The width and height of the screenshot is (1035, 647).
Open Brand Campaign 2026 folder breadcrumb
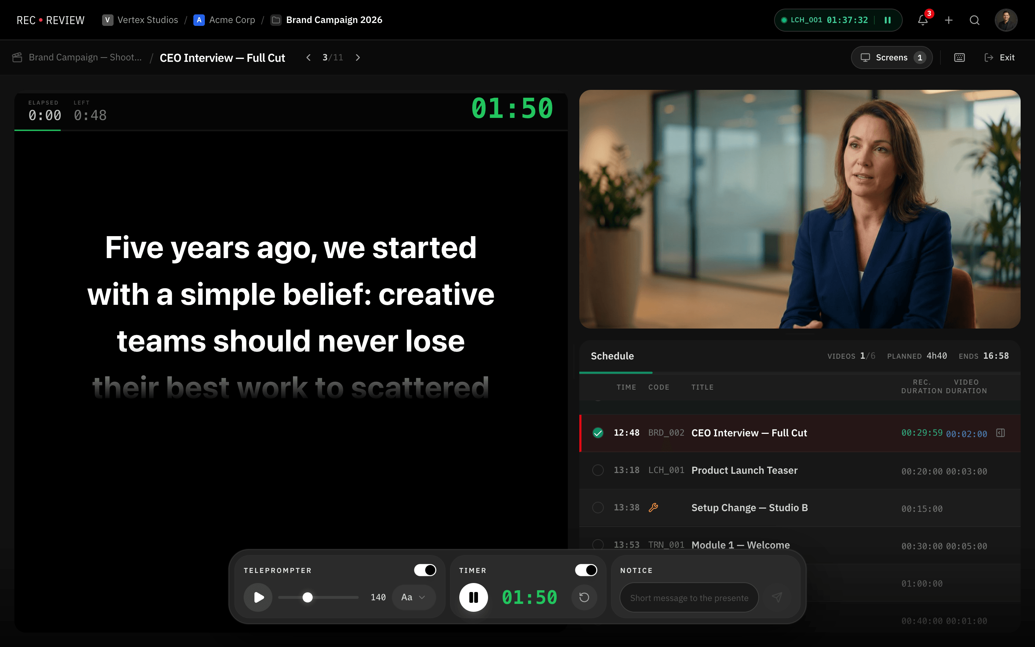coord(327,20)
